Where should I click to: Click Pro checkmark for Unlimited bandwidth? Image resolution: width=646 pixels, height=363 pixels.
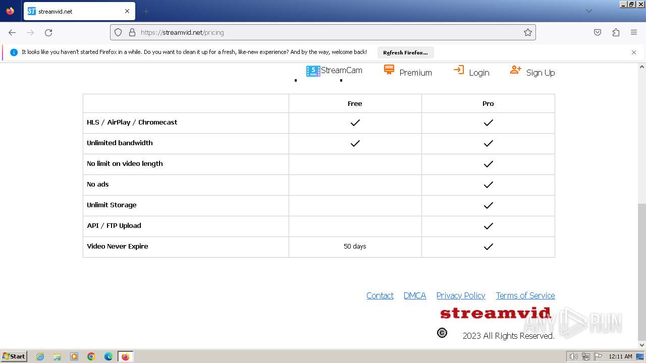coord(488,143)
